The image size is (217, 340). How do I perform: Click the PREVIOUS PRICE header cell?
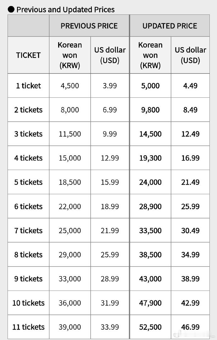click(89, 26)
